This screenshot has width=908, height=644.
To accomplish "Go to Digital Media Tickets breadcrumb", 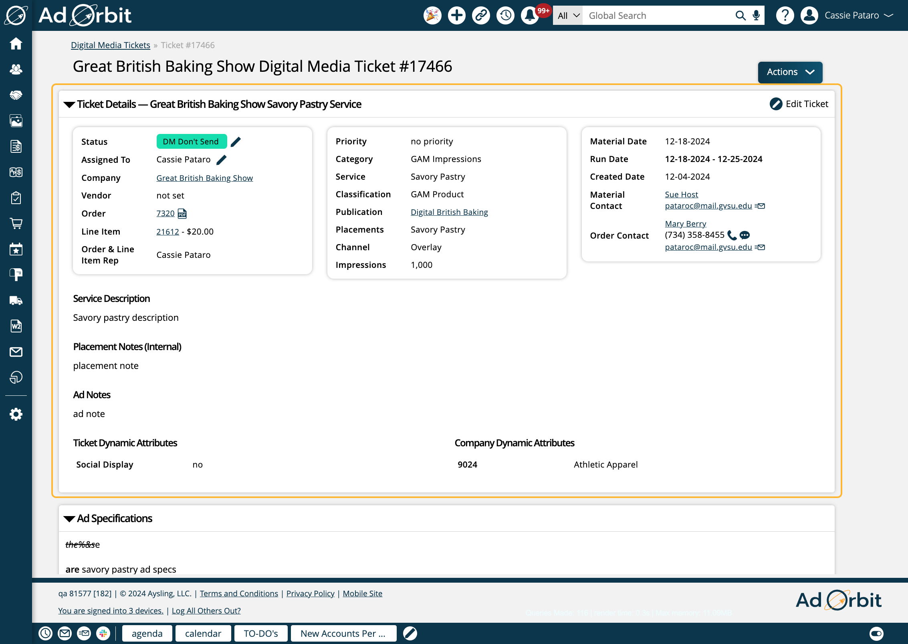I will pyautogui.click(x=111, y=45).
